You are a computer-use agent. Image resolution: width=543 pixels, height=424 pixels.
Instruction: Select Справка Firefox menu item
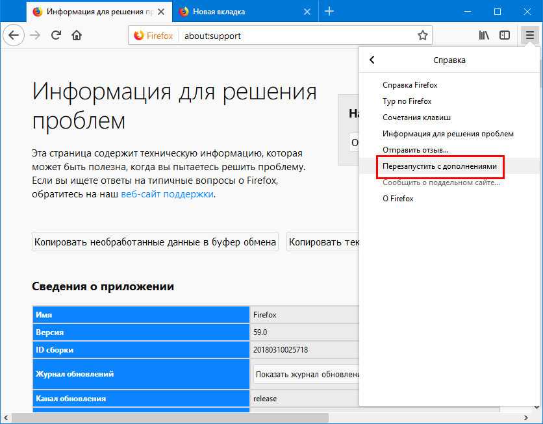410,85
